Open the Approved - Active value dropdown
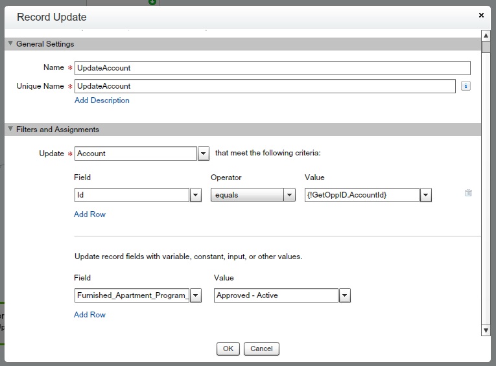496x366 pixels. (345, 295)
